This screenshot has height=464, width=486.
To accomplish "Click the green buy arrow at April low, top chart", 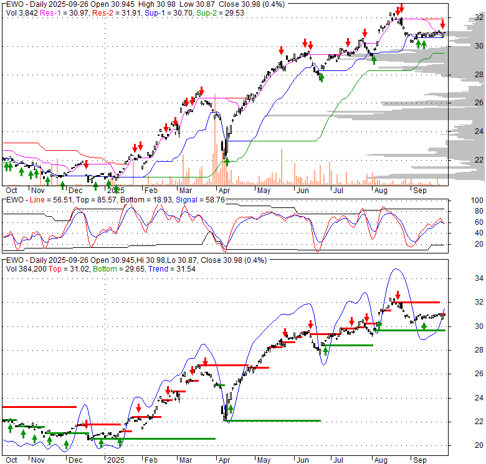I will (x=227, y=162).
